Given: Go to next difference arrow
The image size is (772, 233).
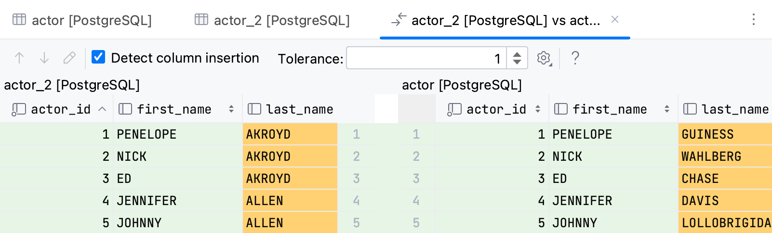Looking at the screenshot, I should coord(44,58).
